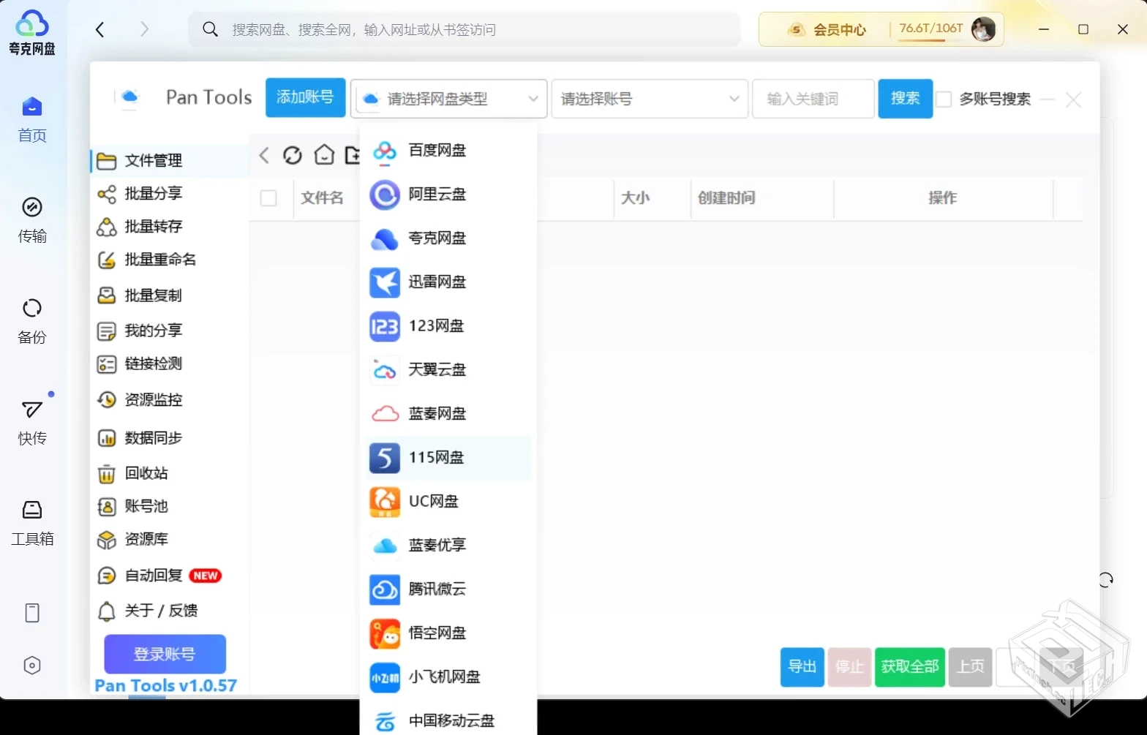Choose 蓝奏网盘 from the list
This screenshot has width=1147, height=735.
pos(448,414)
